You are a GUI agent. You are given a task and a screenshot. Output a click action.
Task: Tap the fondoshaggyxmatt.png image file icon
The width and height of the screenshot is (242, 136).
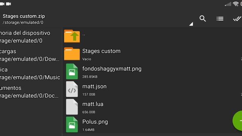[x=72, y=71]
